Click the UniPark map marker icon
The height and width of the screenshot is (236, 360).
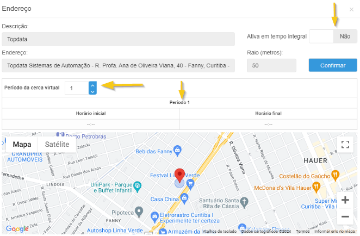tap(138, 185)
